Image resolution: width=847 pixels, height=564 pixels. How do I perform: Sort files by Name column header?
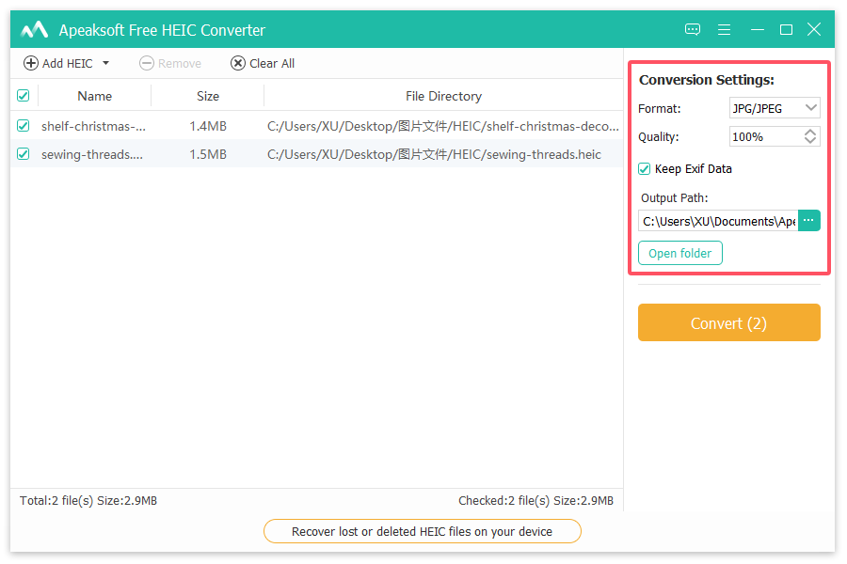94,96
